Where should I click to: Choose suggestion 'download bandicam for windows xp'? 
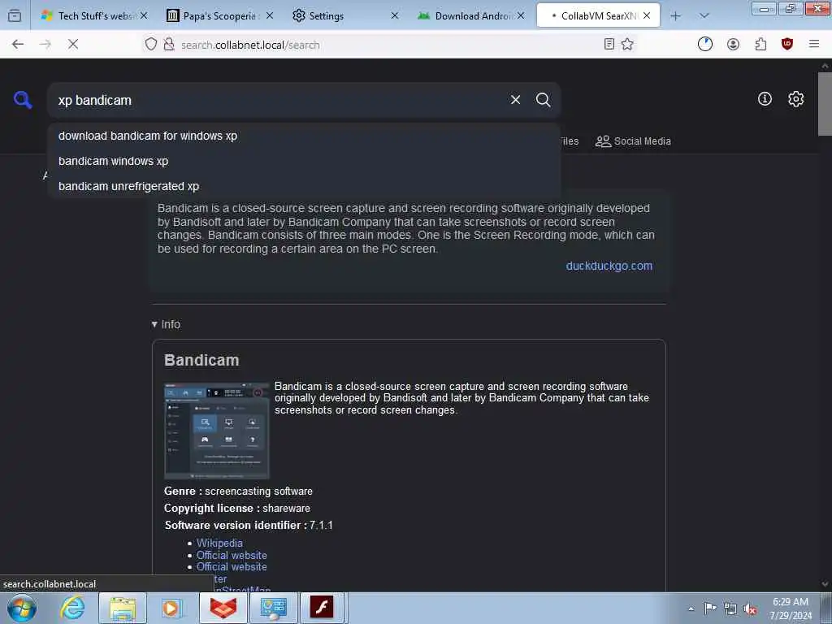click(x=304, y=136)
